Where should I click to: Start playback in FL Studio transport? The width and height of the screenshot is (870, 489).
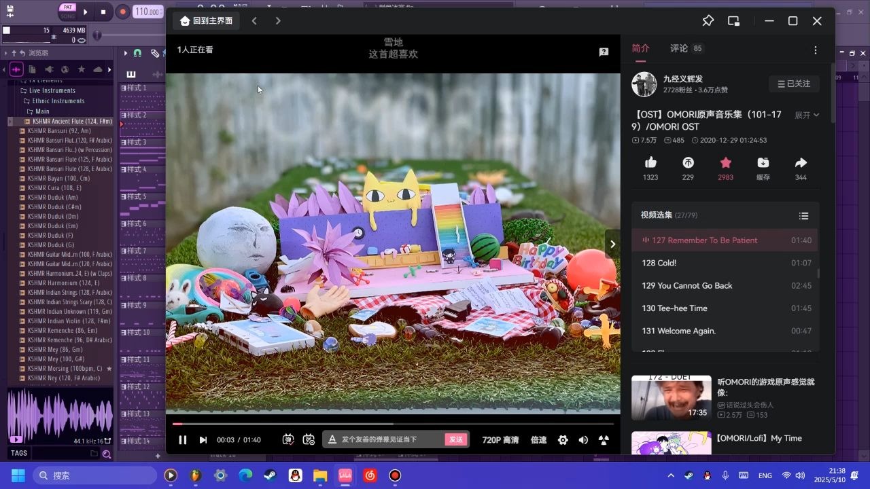coord(86,12)
